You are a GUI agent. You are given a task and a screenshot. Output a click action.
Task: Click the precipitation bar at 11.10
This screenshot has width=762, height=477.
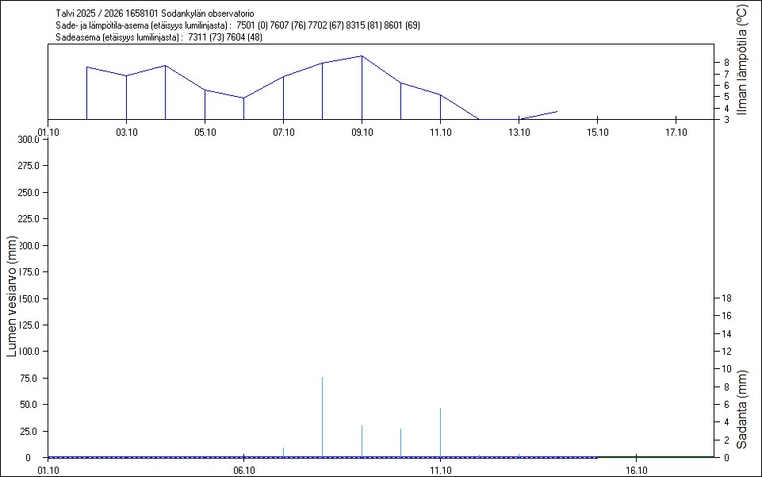[x=440, y=433]
